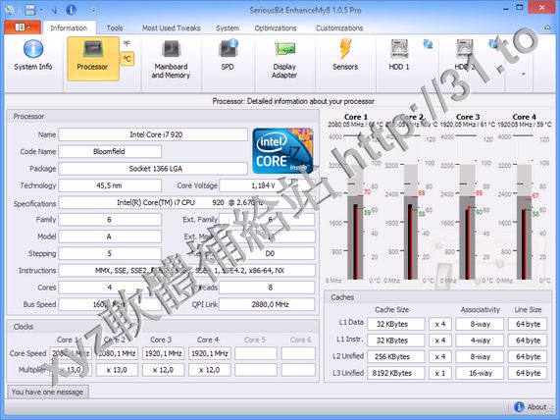Click the L3 Unified size 8192 KBytes
This screenshot has width=560, height=420.
(x=395, y=373)
